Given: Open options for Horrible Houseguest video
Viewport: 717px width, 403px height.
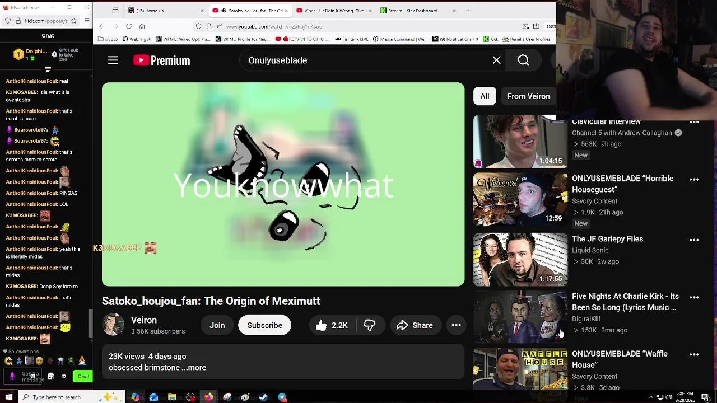Looking at the screenshot, I should [694, 180].
